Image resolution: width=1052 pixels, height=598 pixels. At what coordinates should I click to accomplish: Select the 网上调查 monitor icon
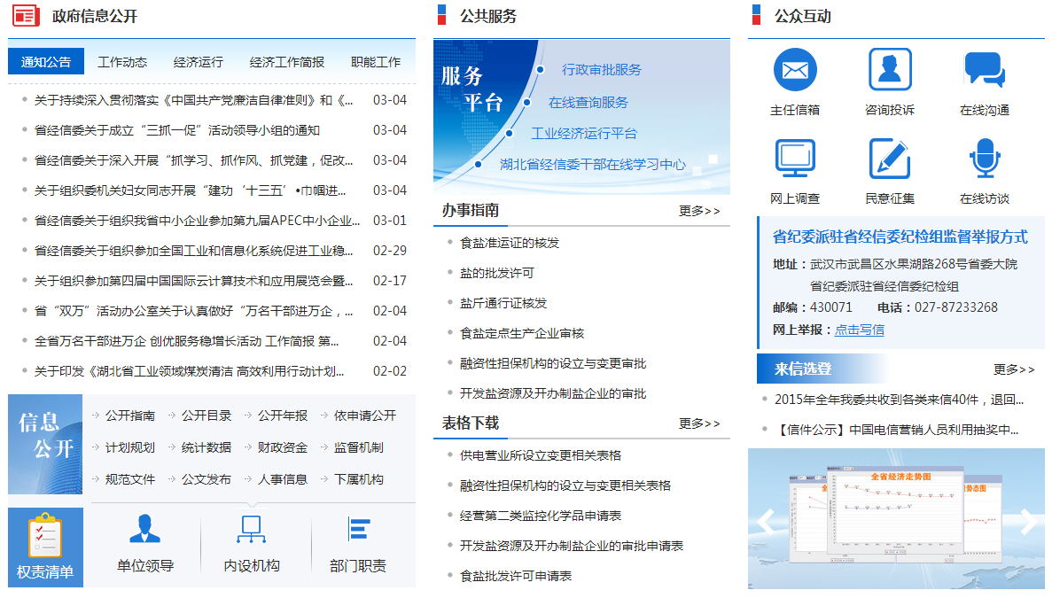coord(795,159)
